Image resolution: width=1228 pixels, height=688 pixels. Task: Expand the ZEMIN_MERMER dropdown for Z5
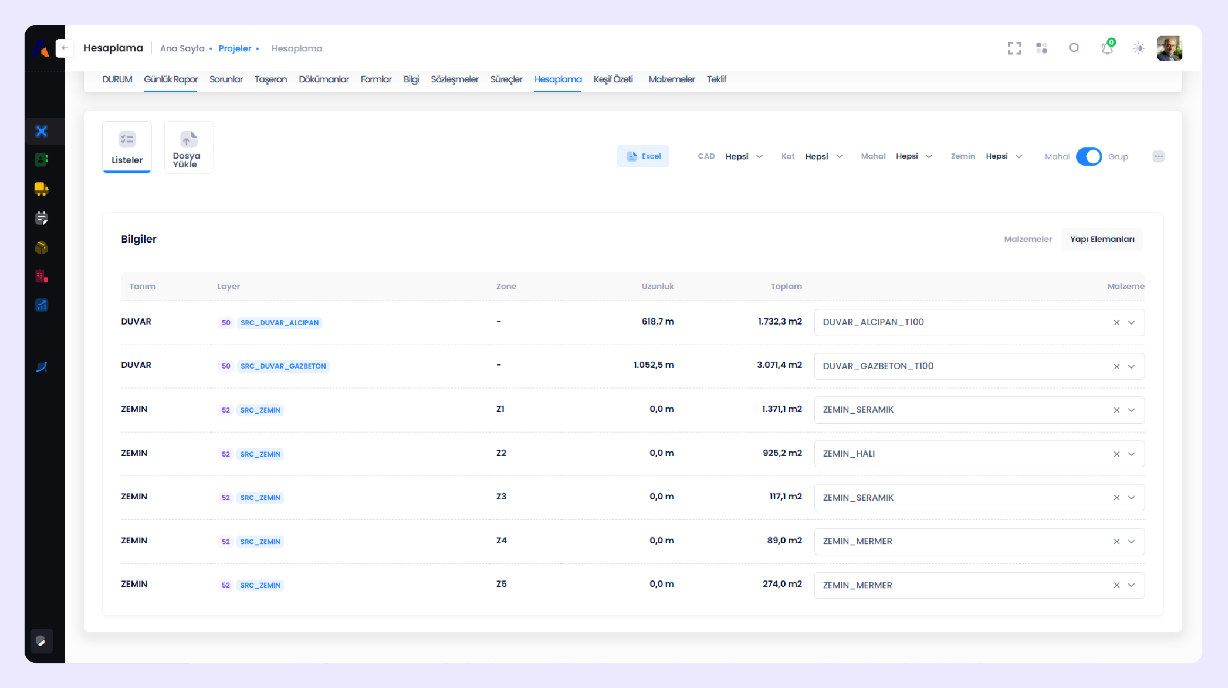(x=1131, y=585)
